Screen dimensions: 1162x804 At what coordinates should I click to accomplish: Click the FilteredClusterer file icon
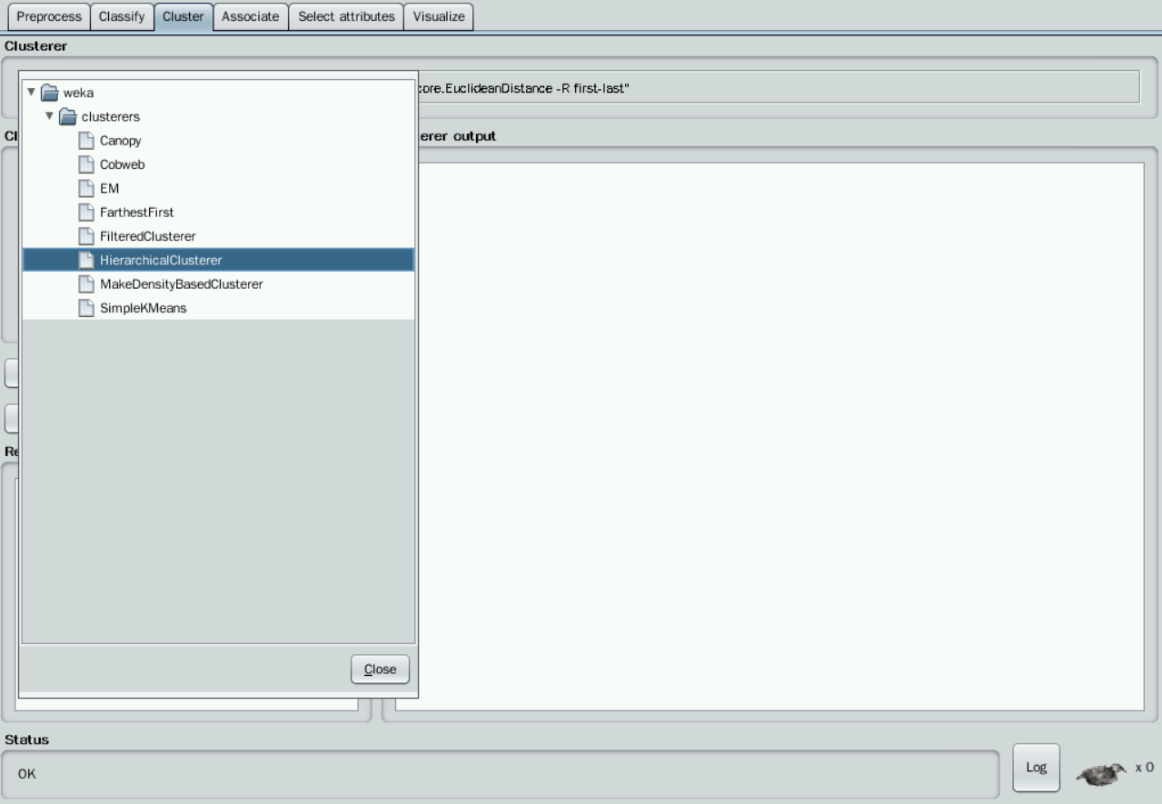tap(85, 236)
